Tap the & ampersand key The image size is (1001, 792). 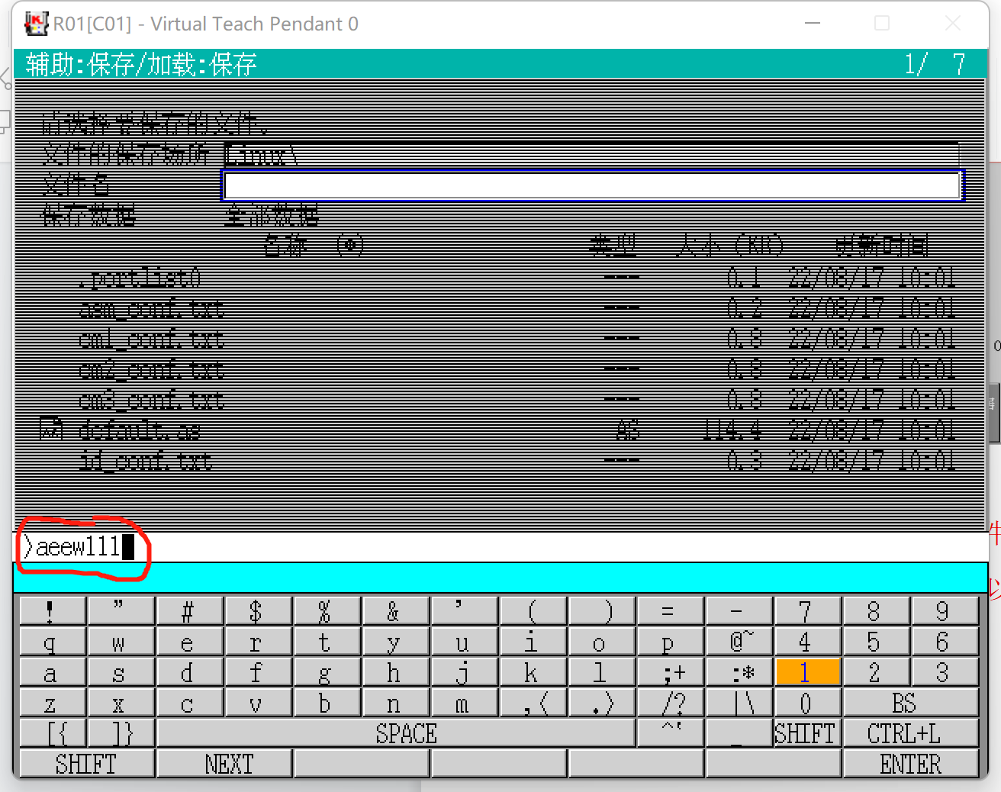click(395, 611)
